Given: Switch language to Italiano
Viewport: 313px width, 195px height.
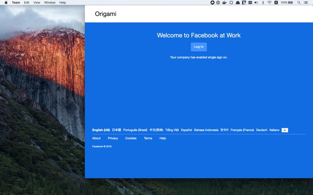Looking at the screenshot, I should click(x=274, y=130).
